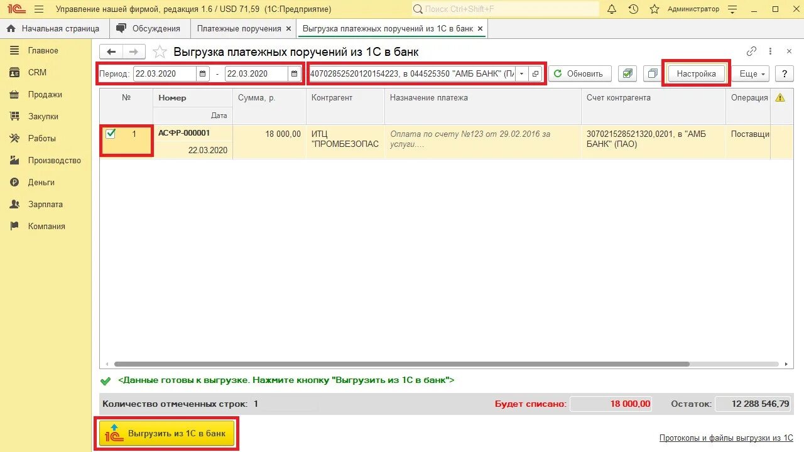This screenshot has height=452, width=804.
Task: Open the history clock icon
Action: click(x=633, y=9)
